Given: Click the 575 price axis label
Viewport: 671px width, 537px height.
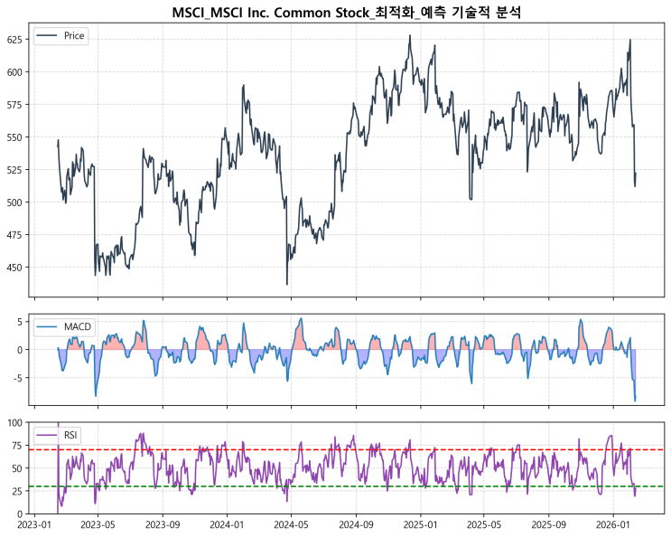Looking at the screenshot, I should [x=14, y=105].
